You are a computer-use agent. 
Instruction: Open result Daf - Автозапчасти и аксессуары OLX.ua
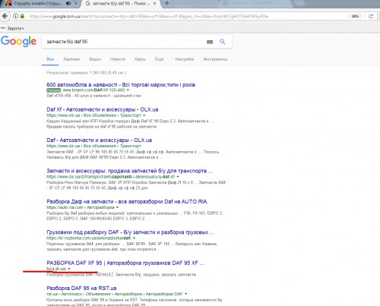click(x=100, y=140)
